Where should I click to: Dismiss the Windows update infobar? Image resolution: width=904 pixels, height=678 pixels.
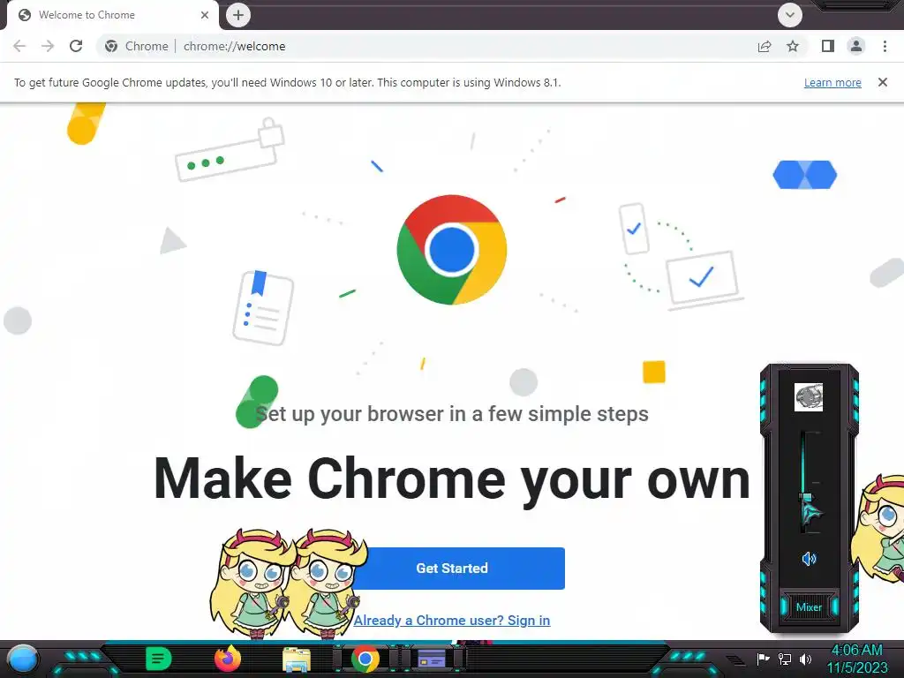(883, 82)
